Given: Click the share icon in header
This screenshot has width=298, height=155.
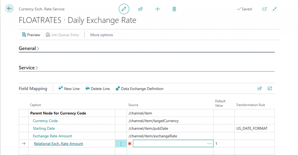Looking at the screenshot, I should point(141,9).
